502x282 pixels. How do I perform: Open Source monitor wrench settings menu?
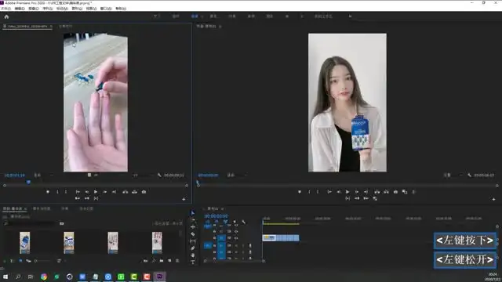click(x=159, y=175)
